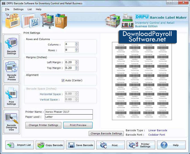190x154 pixels.
Task: Click the Import List icon button
Action: pyautogui.click(x=19, y=145)
